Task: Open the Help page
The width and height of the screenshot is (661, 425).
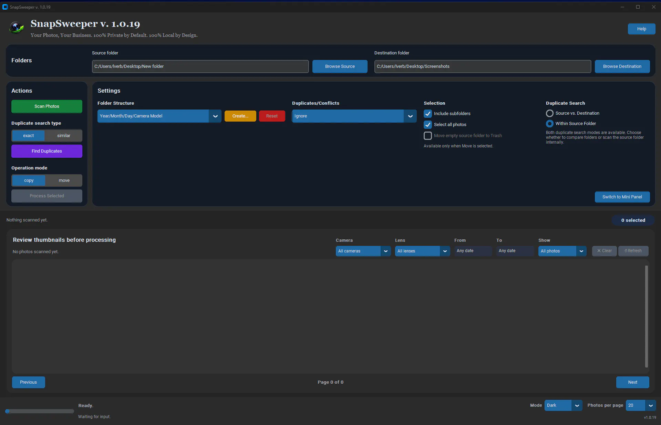Action: click(641, 29)
